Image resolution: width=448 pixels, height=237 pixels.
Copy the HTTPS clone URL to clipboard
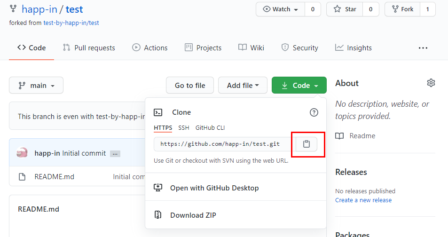tap(307, 144)
